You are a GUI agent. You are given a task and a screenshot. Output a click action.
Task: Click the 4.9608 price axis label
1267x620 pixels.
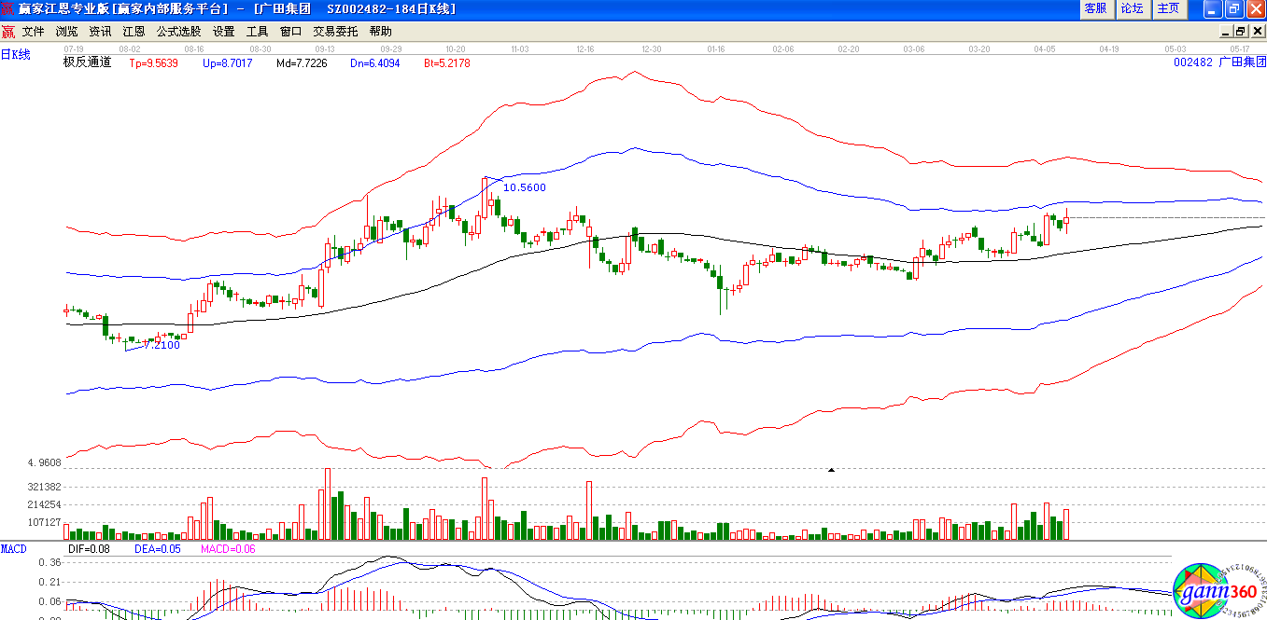pyautogui.click(x=44, y=462)
